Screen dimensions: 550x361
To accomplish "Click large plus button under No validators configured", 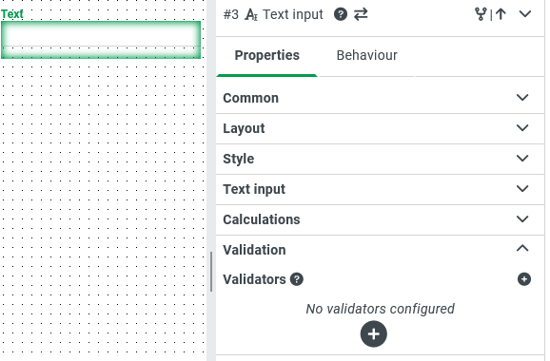I will tap(374, 334).
